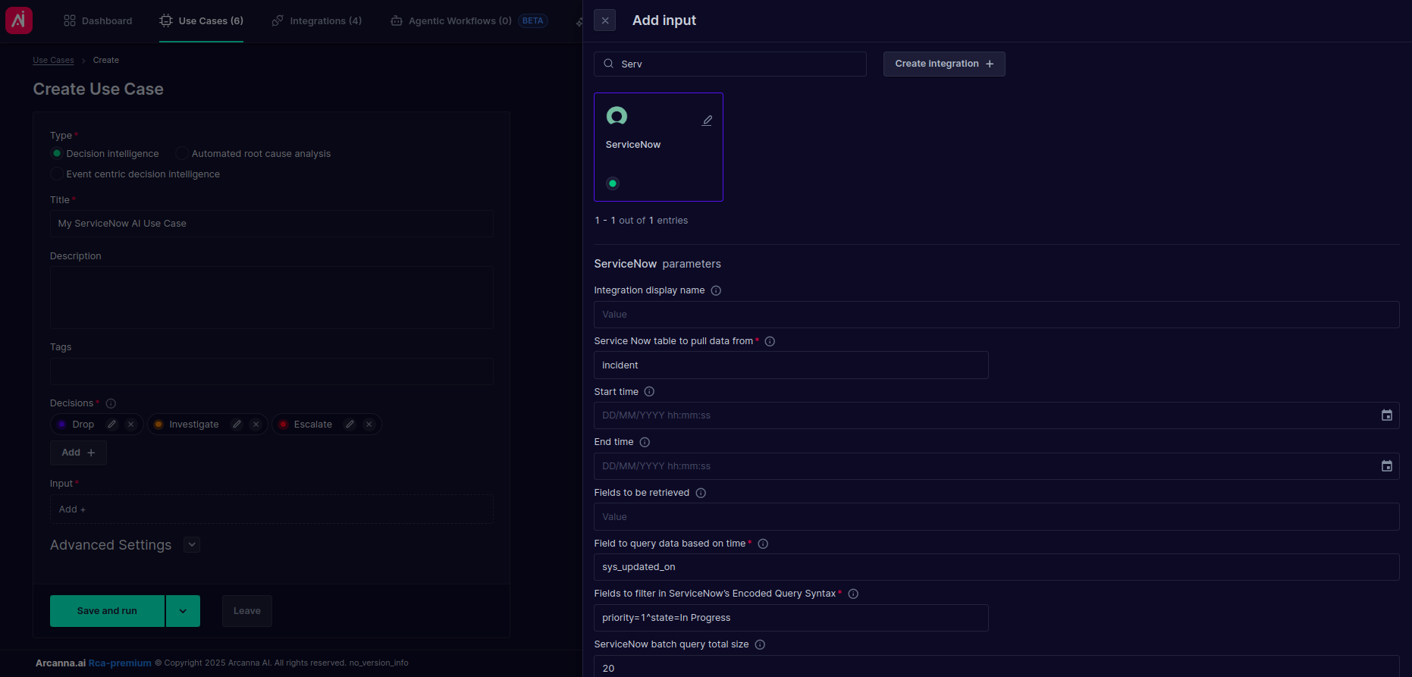The image size is (1412, 677).
Task: Edit ServiceNow integration with pencil icon
Action: (x=708, y=121)
